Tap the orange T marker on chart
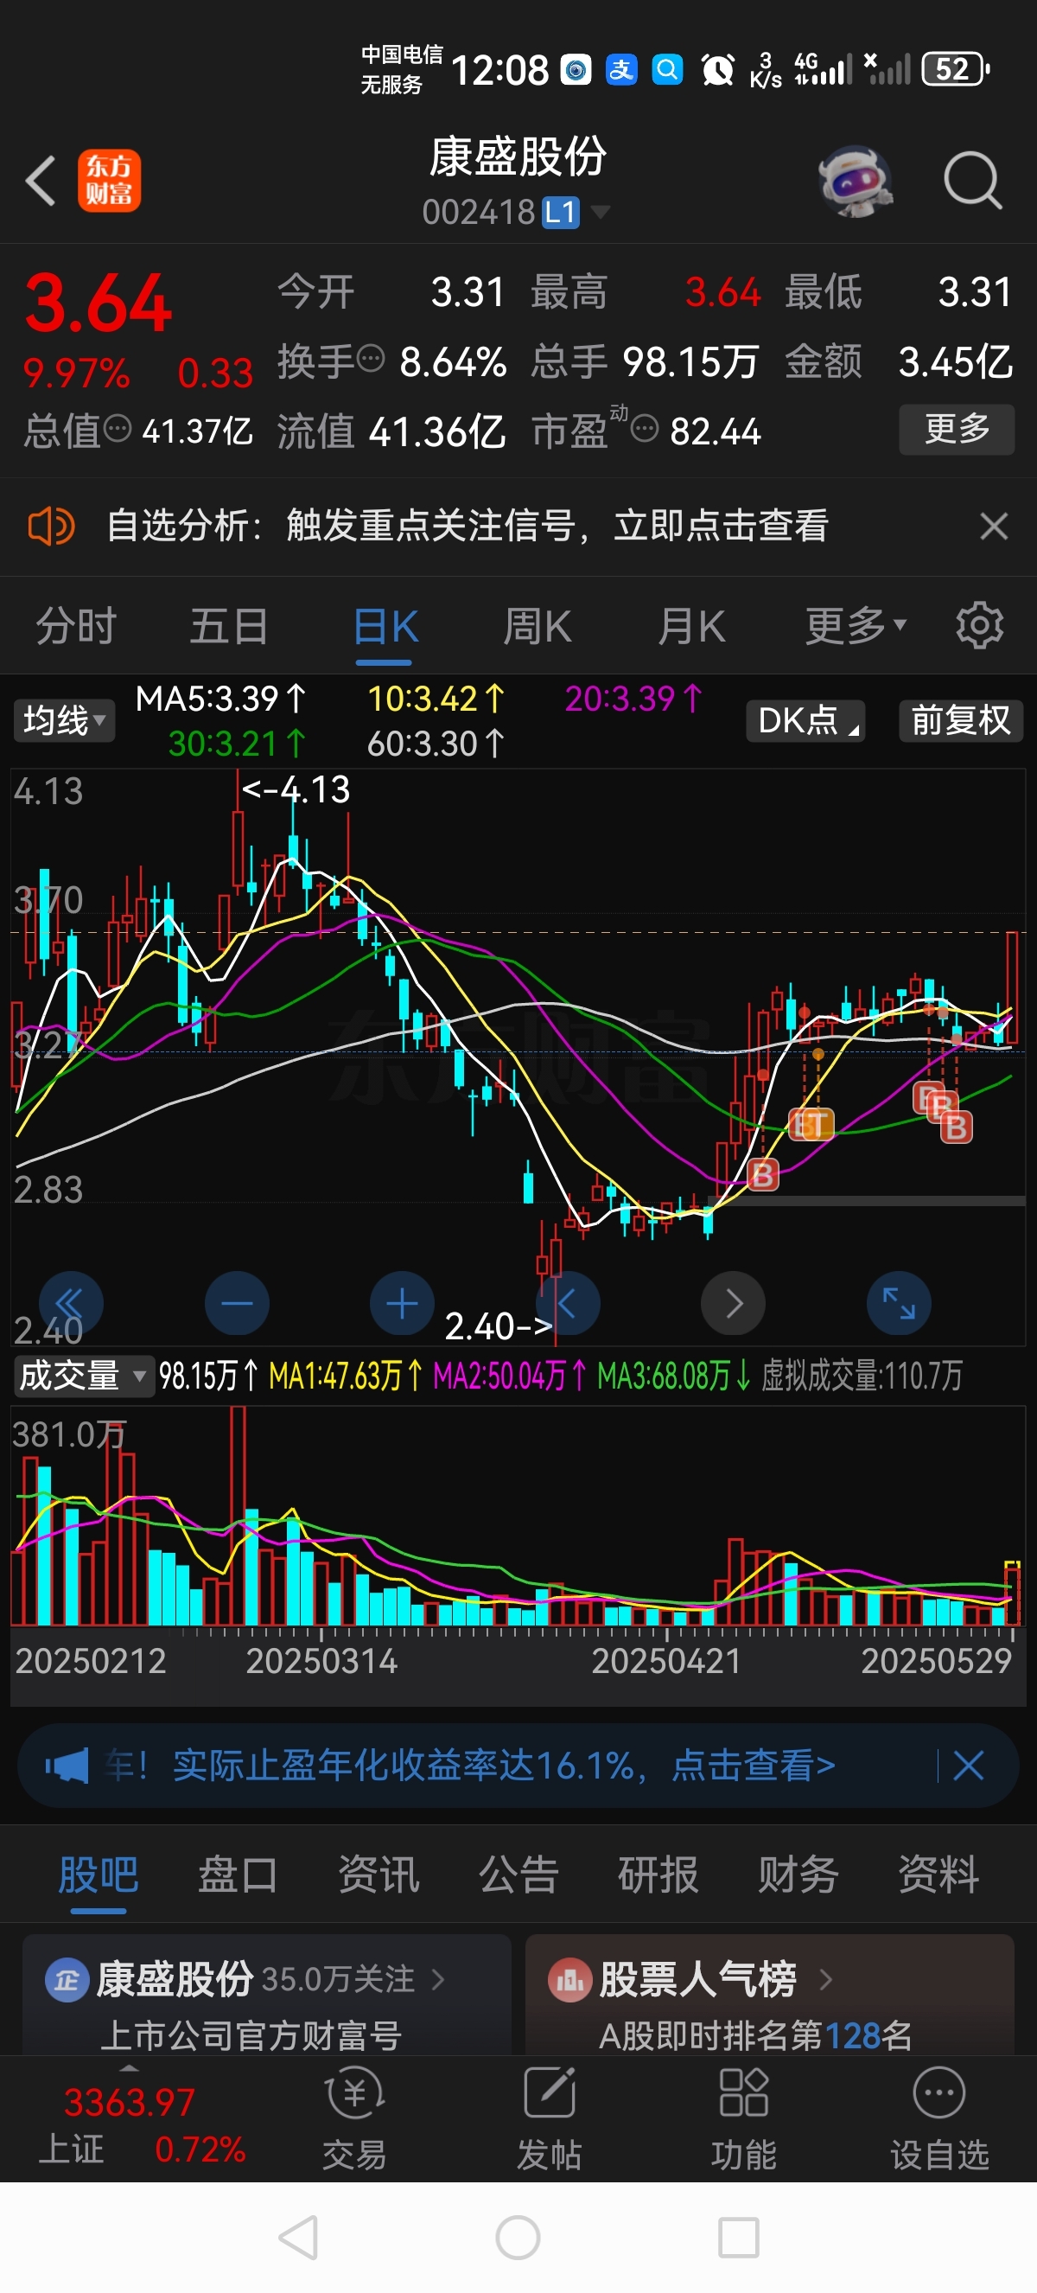 818,1124
